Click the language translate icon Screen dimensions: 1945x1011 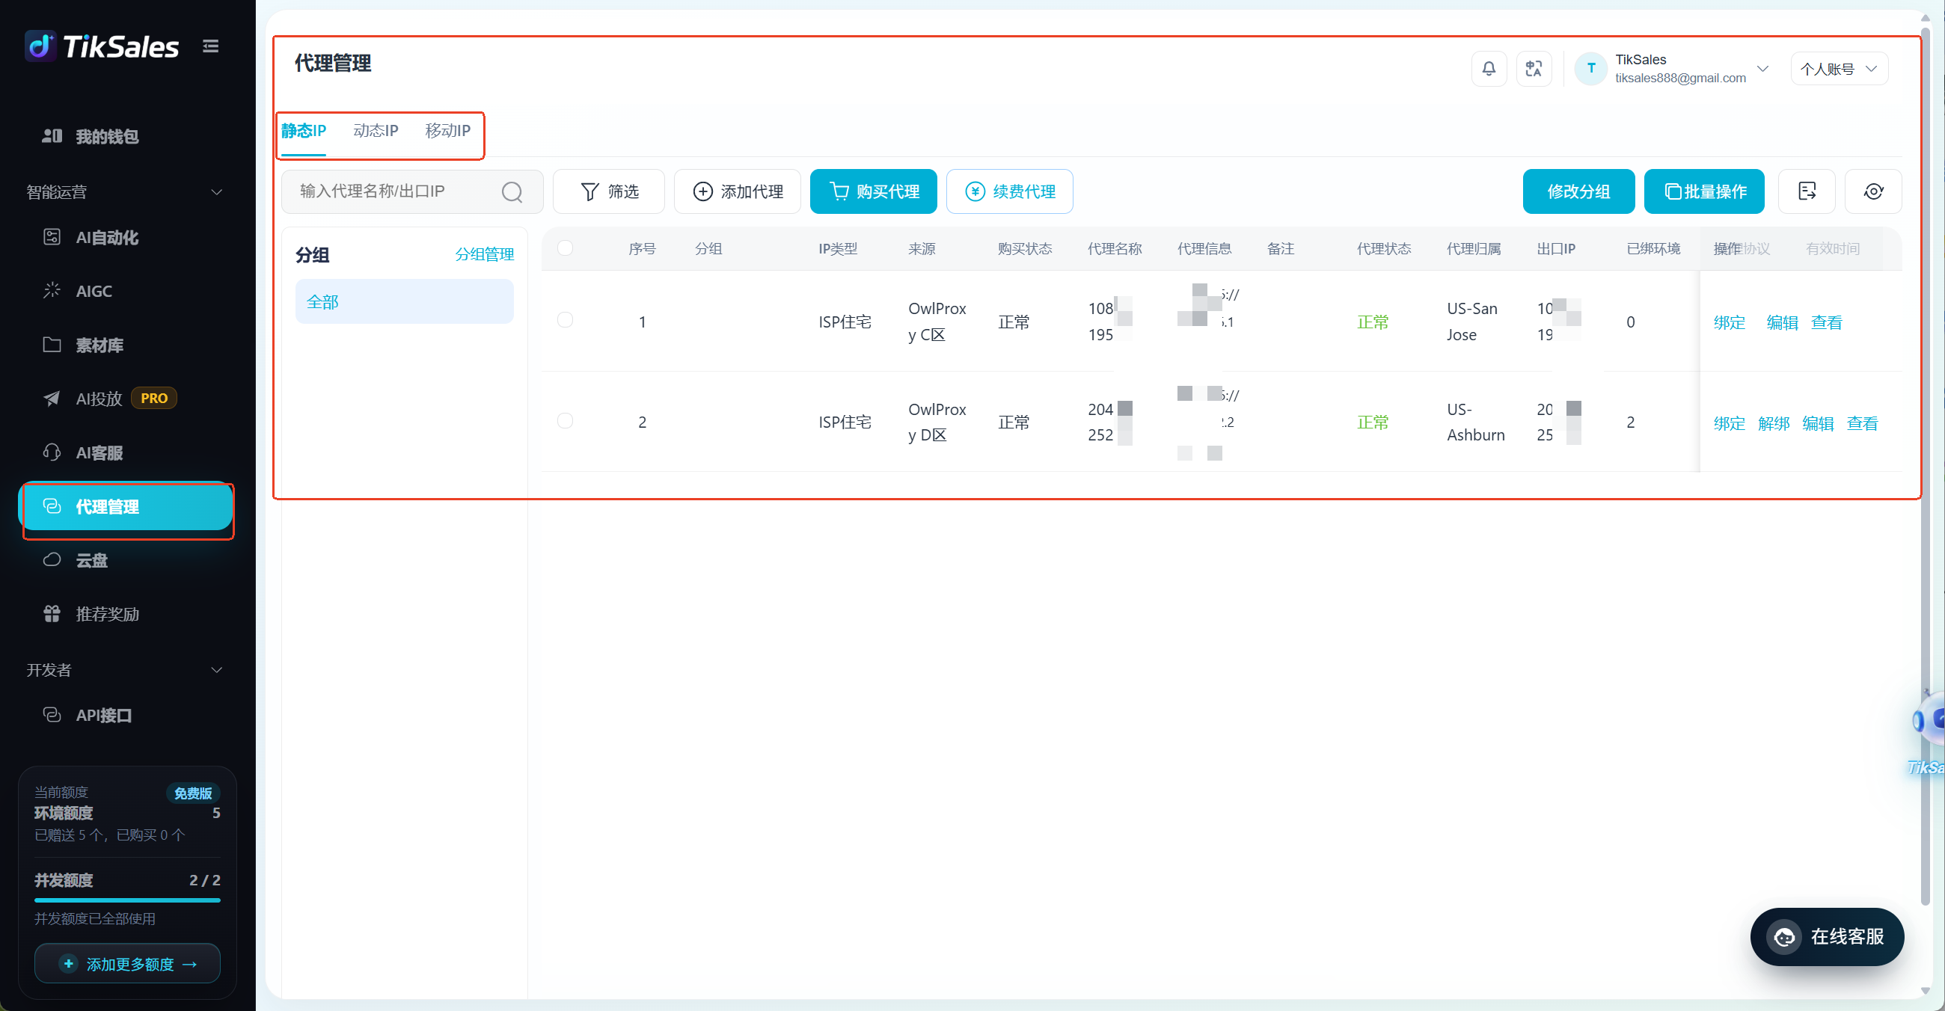point(1534,69)
